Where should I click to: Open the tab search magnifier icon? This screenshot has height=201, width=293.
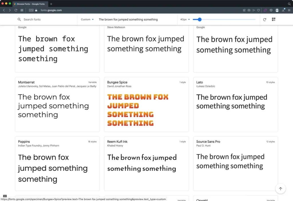click(x=289, y=4)
